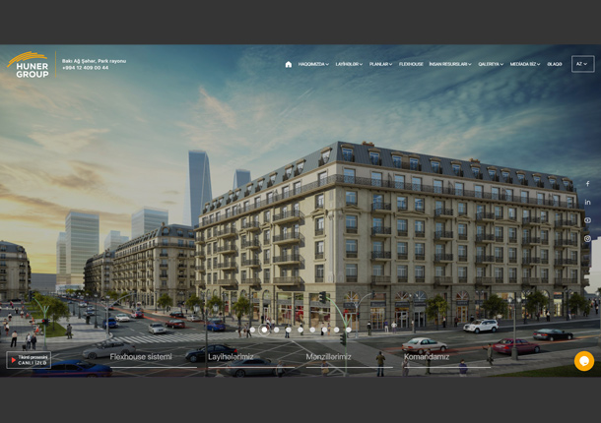Screen dimensions: 601x423
Task: Open the LinkedIn social icon
Action: [x=587, y=203]
